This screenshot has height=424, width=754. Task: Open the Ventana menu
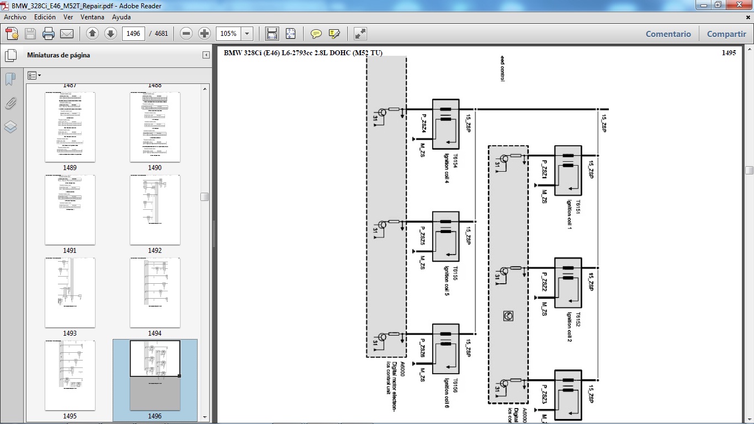(92, 17)
